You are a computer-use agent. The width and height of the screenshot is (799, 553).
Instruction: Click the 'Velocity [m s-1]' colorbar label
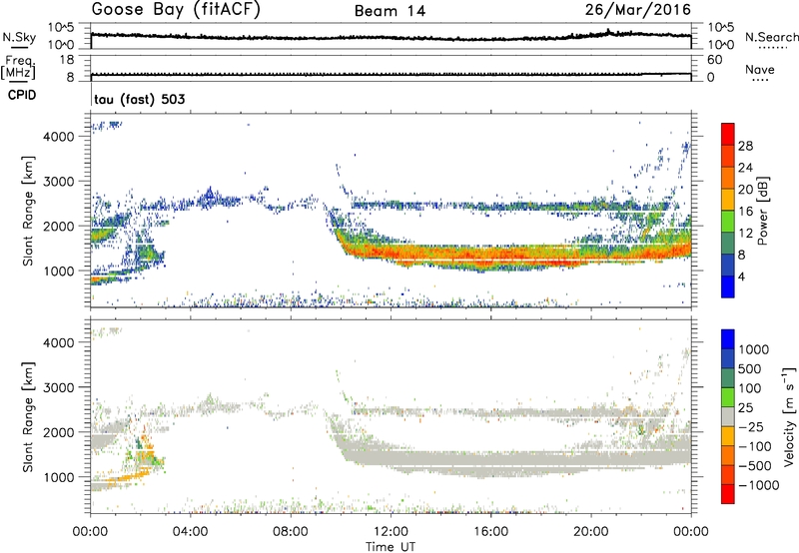[789, 416]
